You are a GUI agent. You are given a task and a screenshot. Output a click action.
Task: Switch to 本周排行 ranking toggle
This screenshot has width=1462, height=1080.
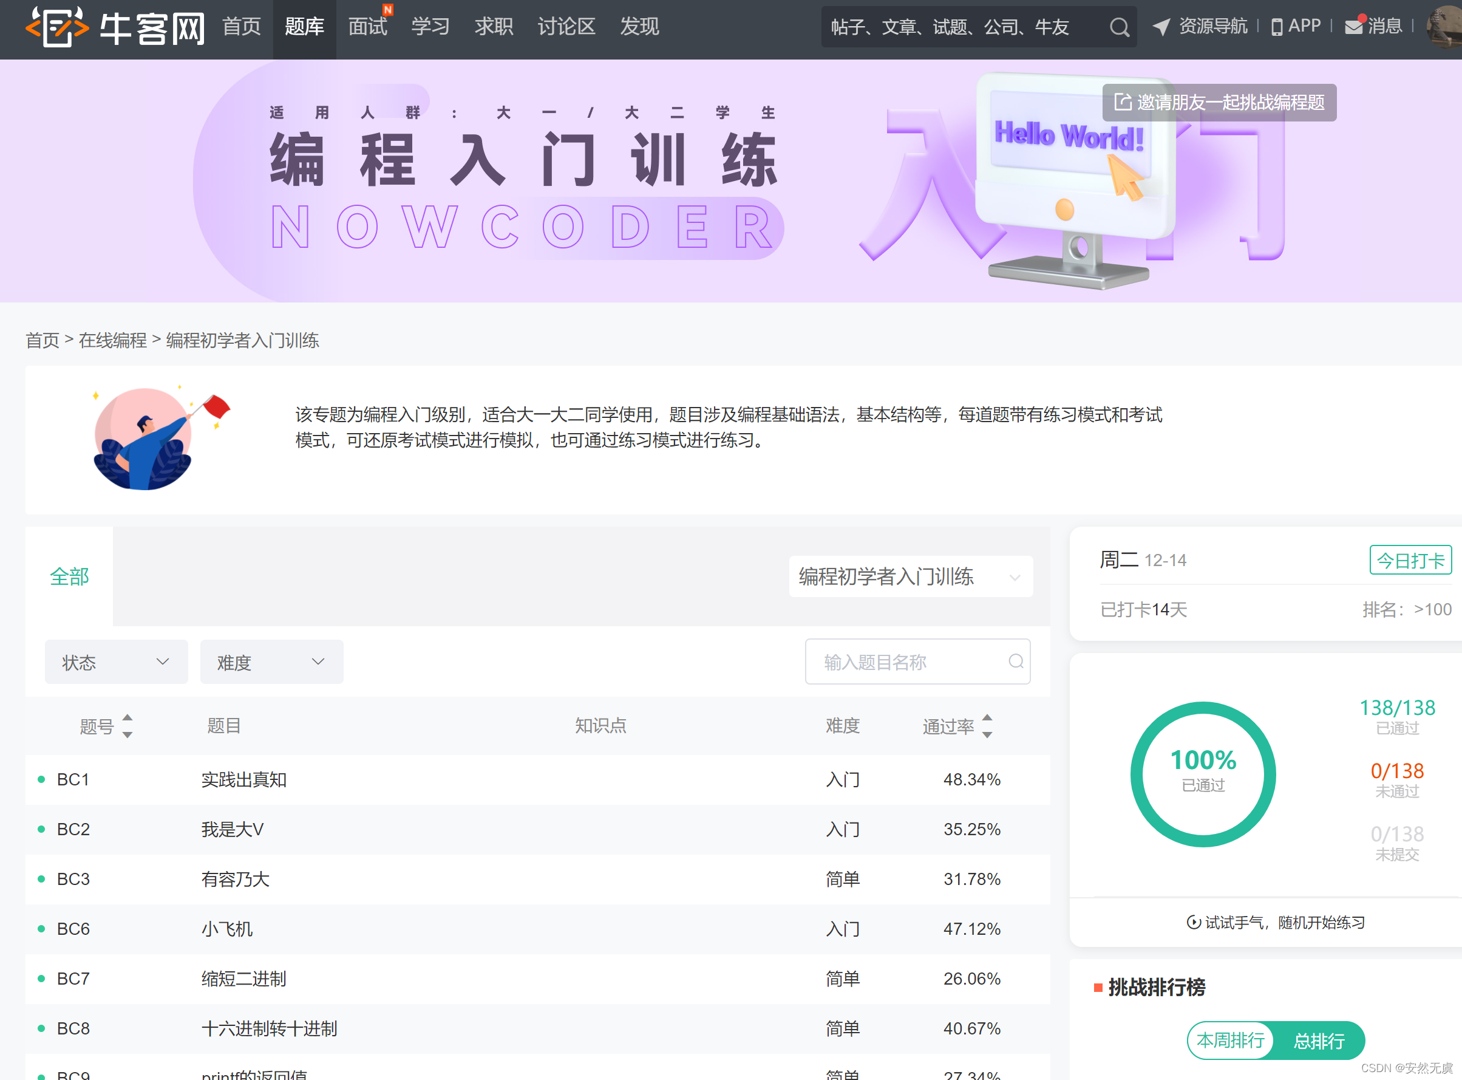pyautogui.click(x=1230, y=1040)
